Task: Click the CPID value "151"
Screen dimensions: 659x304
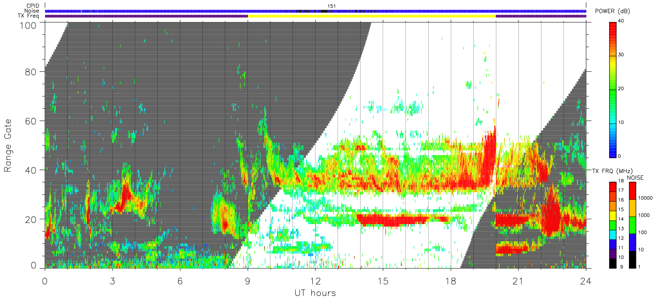Action: pos(331,6)
